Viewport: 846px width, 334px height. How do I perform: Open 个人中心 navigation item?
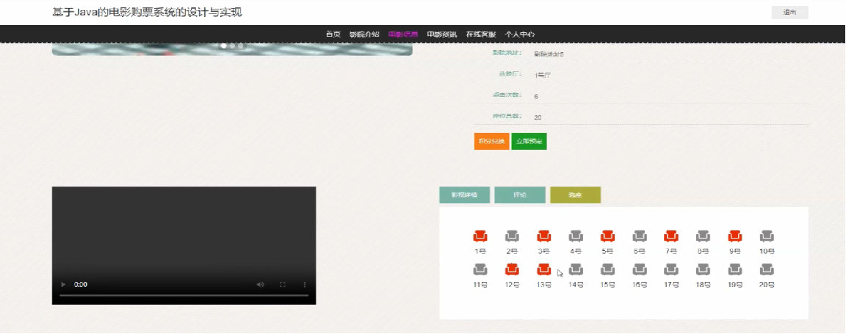[x=520, y=34]
